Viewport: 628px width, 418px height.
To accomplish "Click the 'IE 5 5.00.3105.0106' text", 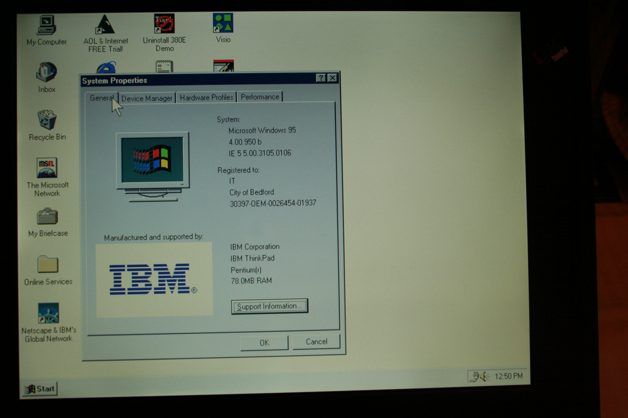I will (x=260, y=153).
